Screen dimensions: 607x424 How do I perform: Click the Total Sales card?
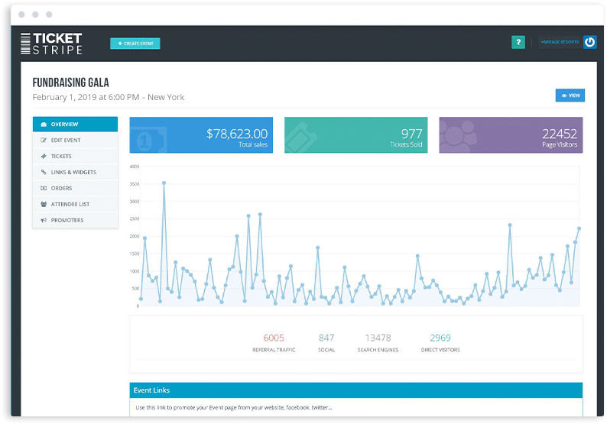pos(201,135)
